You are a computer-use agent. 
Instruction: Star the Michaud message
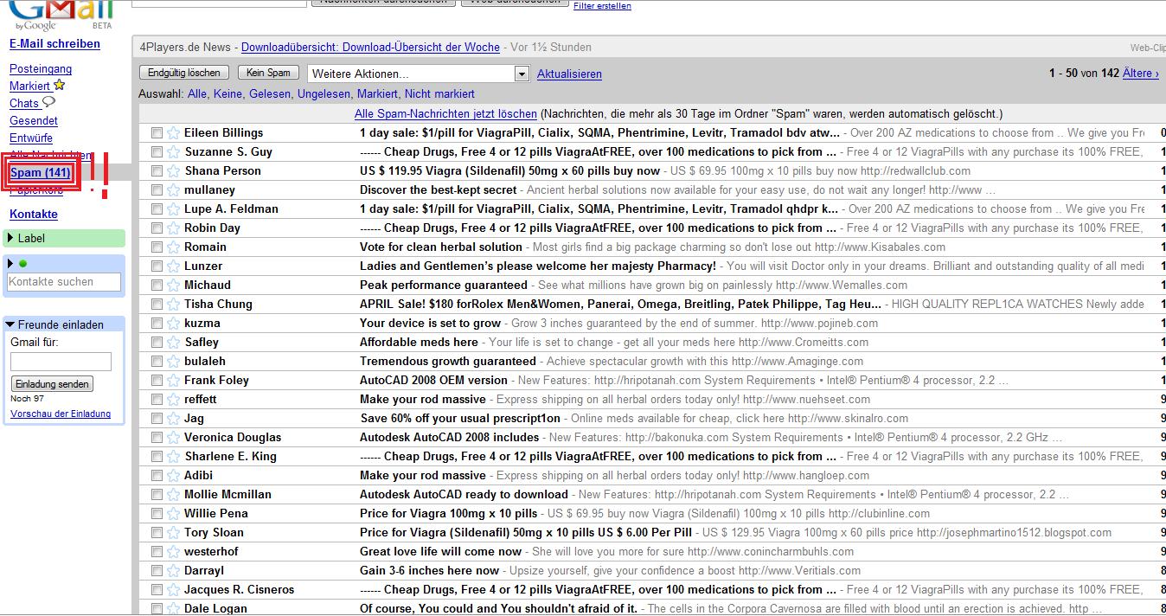click(173, 286)
